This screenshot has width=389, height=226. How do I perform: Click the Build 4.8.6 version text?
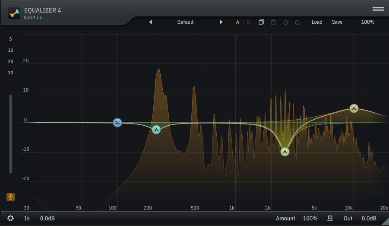(x=33, y=17)
